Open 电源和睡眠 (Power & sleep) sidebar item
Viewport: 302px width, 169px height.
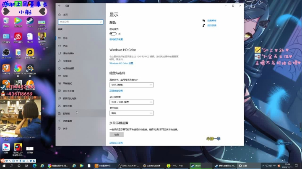(81, 68)
